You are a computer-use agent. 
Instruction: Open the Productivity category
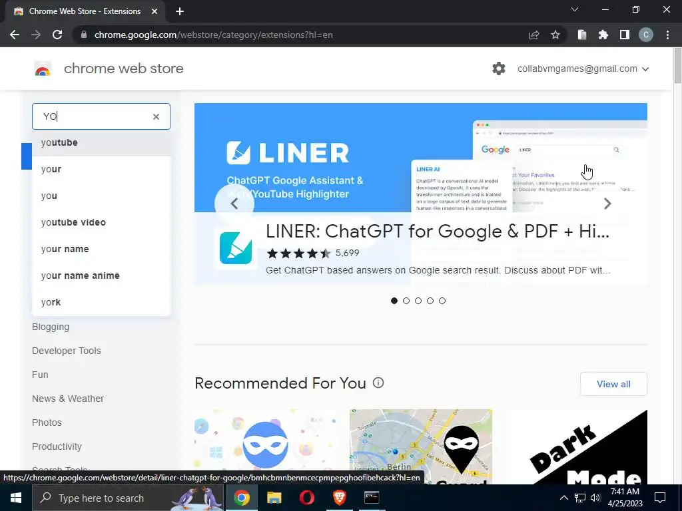pyautogui.click(x=57, y=446)
